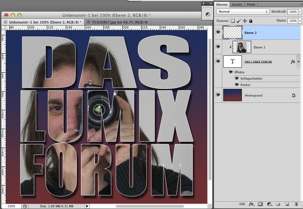Viewport: 303px width, 209px height.
Task: Expand the collapsed panel dock arrows
Action: click(211, 3)
